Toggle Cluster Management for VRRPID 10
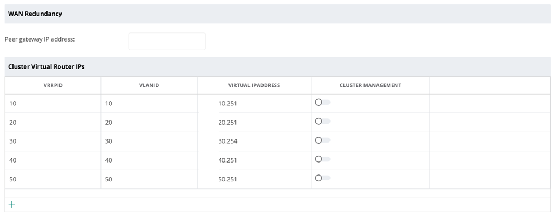553x216 pixels. [322, 103]
